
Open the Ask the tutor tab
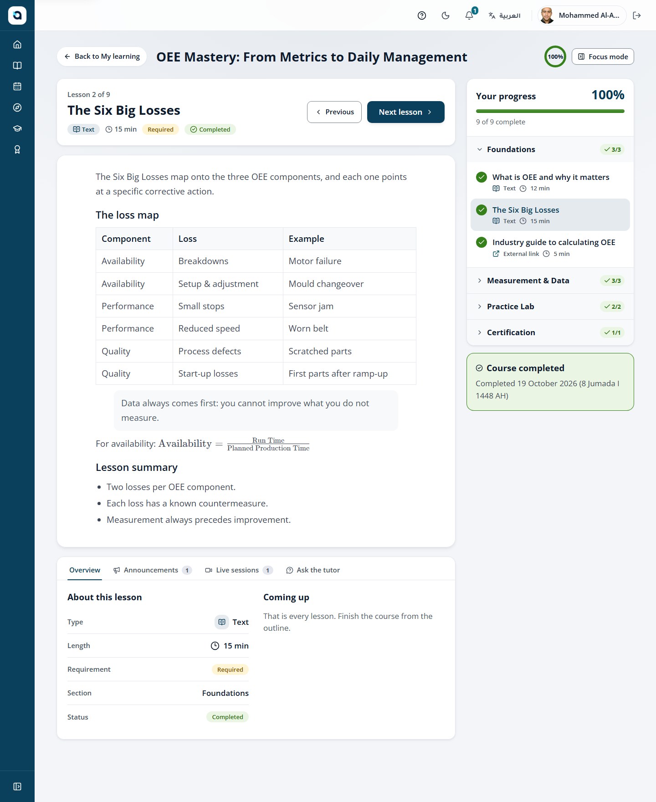[x=313, y=570]
